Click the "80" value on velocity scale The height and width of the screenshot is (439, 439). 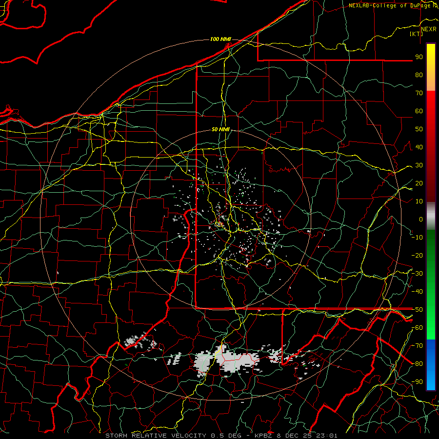point(419,75)
